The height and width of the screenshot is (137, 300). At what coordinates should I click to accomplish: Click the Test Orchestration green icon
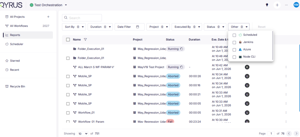(x=32, y=5)
